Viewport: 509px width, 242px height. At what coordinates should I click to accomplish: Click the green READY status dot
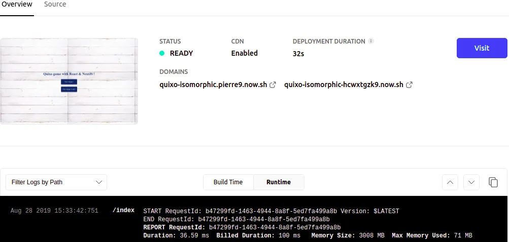(162, 53)
